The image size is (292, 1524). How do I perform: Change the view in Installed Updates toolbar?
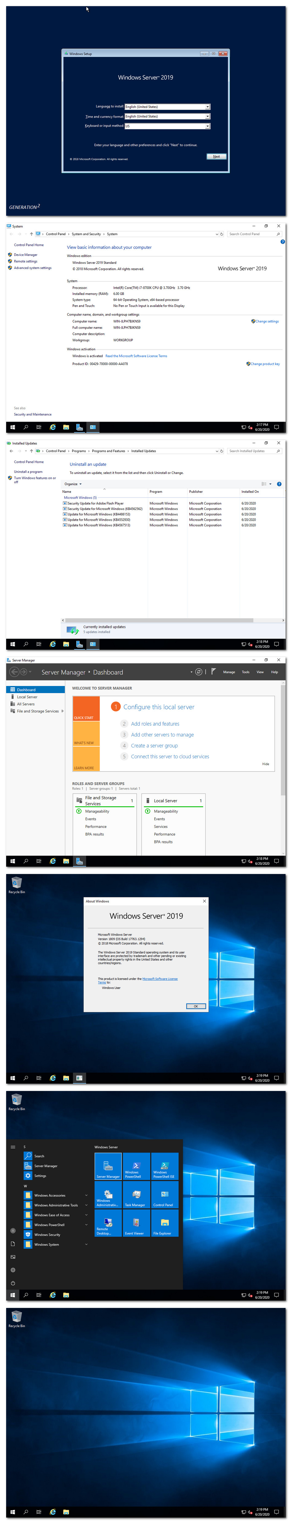point(264,484)
